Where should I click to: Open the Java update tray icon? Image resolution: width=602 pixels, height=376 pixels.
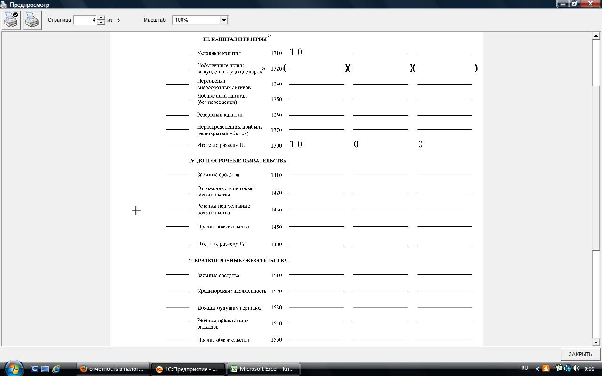click(546, 368)
